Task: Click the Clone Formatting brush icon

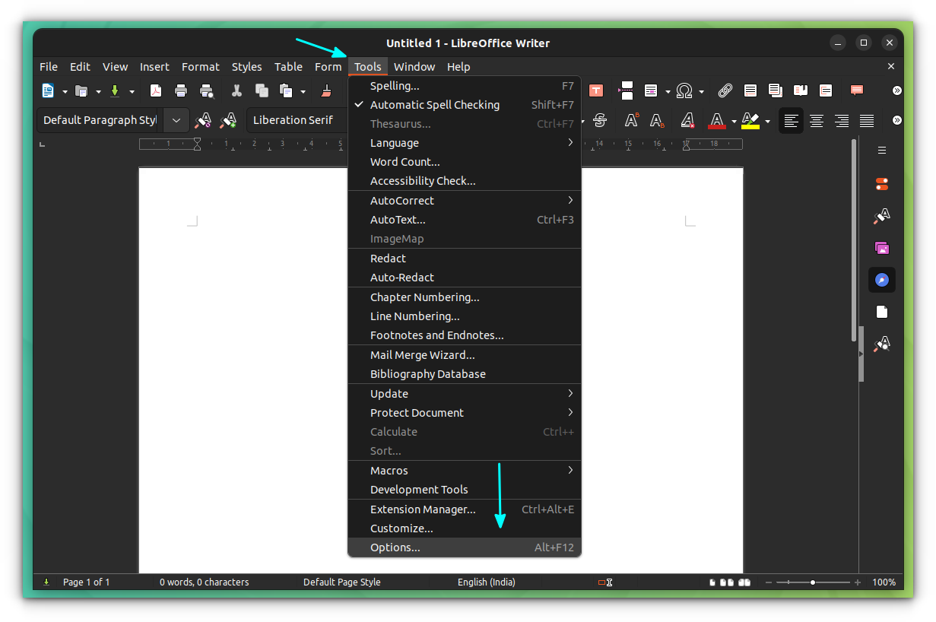Action: coord(326,91)
